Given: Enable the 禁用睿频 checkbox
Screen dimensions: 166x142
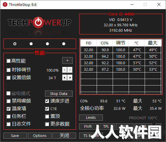Looking at the screenshot, I should tap(8, 101).
